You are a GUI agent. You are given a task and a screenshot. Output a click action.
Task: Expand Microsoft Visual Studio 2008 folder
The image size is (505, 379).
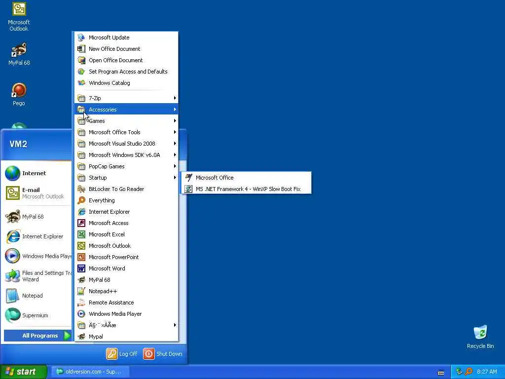(126, 144)
